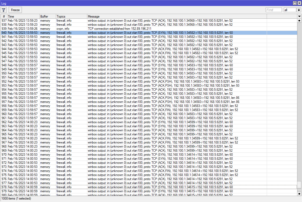This screenshot has height=202, width=302.
Task: Select log row 972
Action: (x=149, y=162)
